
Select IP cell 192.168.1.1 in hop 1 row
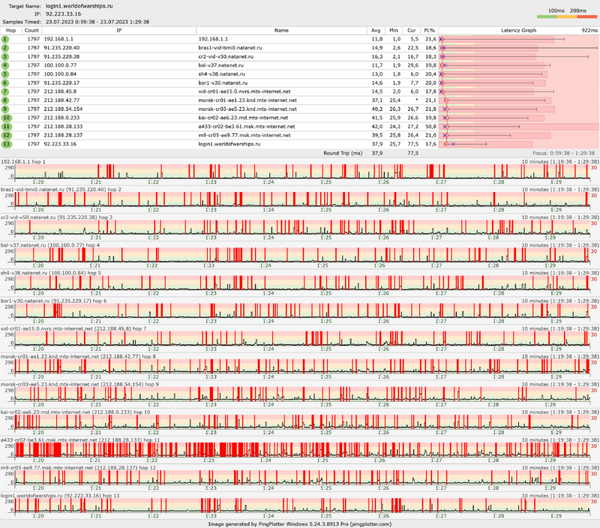[x=58, y=39]
